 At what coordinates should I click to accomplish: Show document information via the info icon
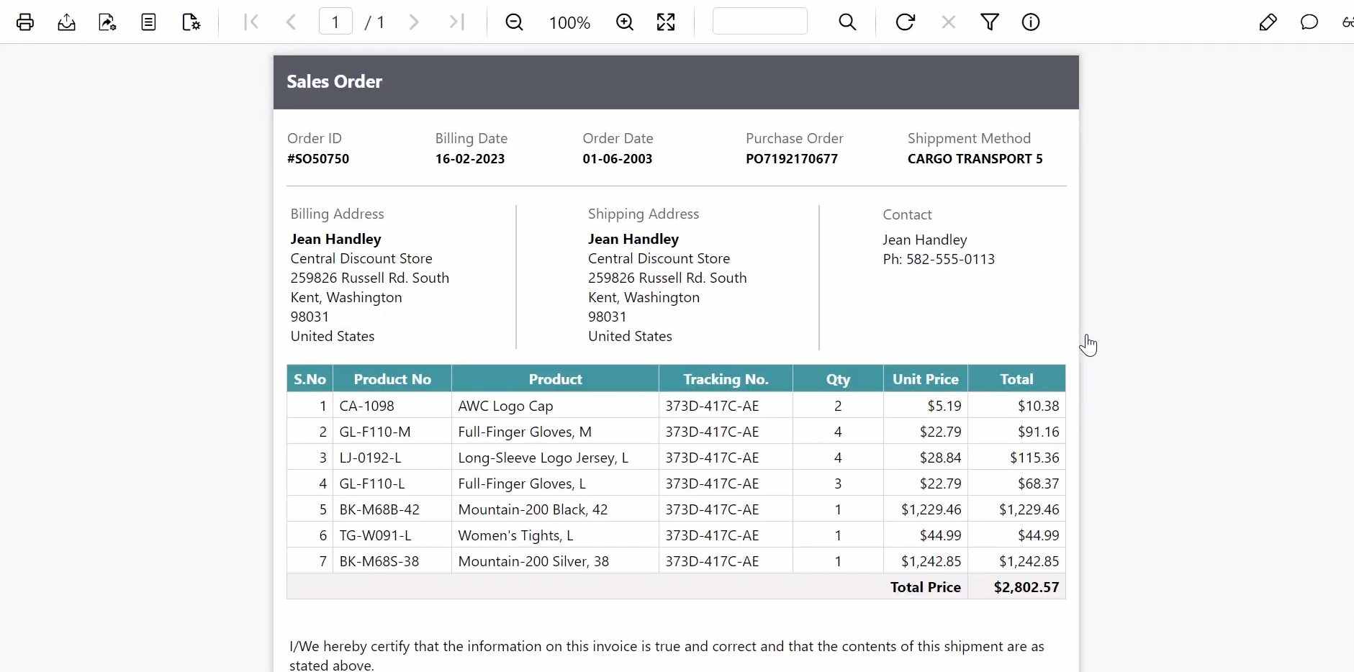click(x=1031, y=22)
